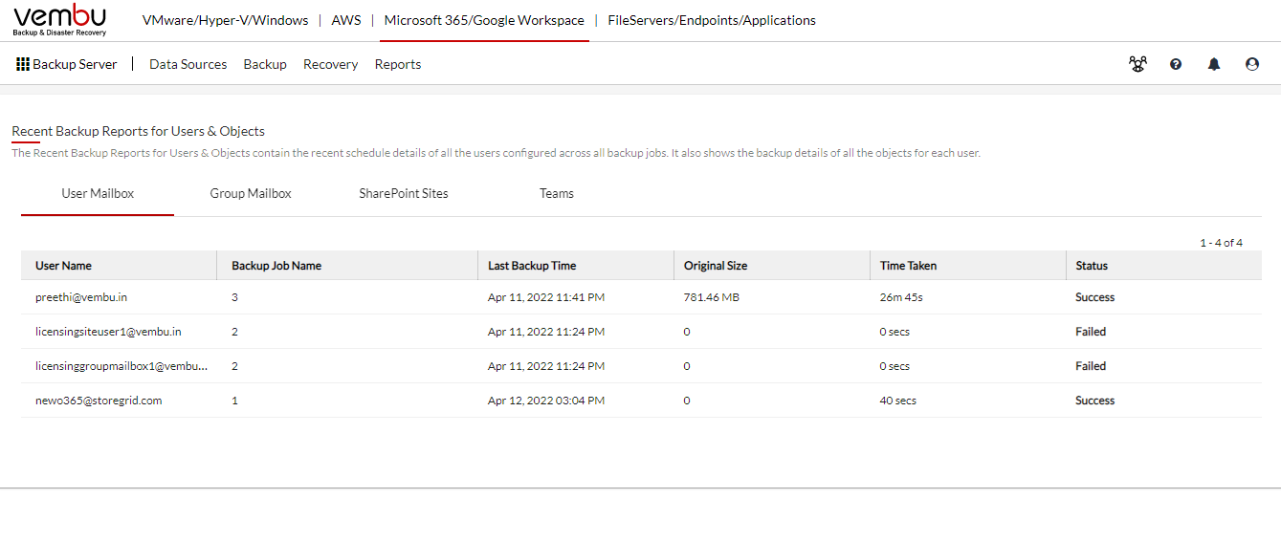Image resolution: width=1281 pixels, height=542 pixels.
Task: Click Success status for newo365@storegrid.com
Action: click(1095, 401)
